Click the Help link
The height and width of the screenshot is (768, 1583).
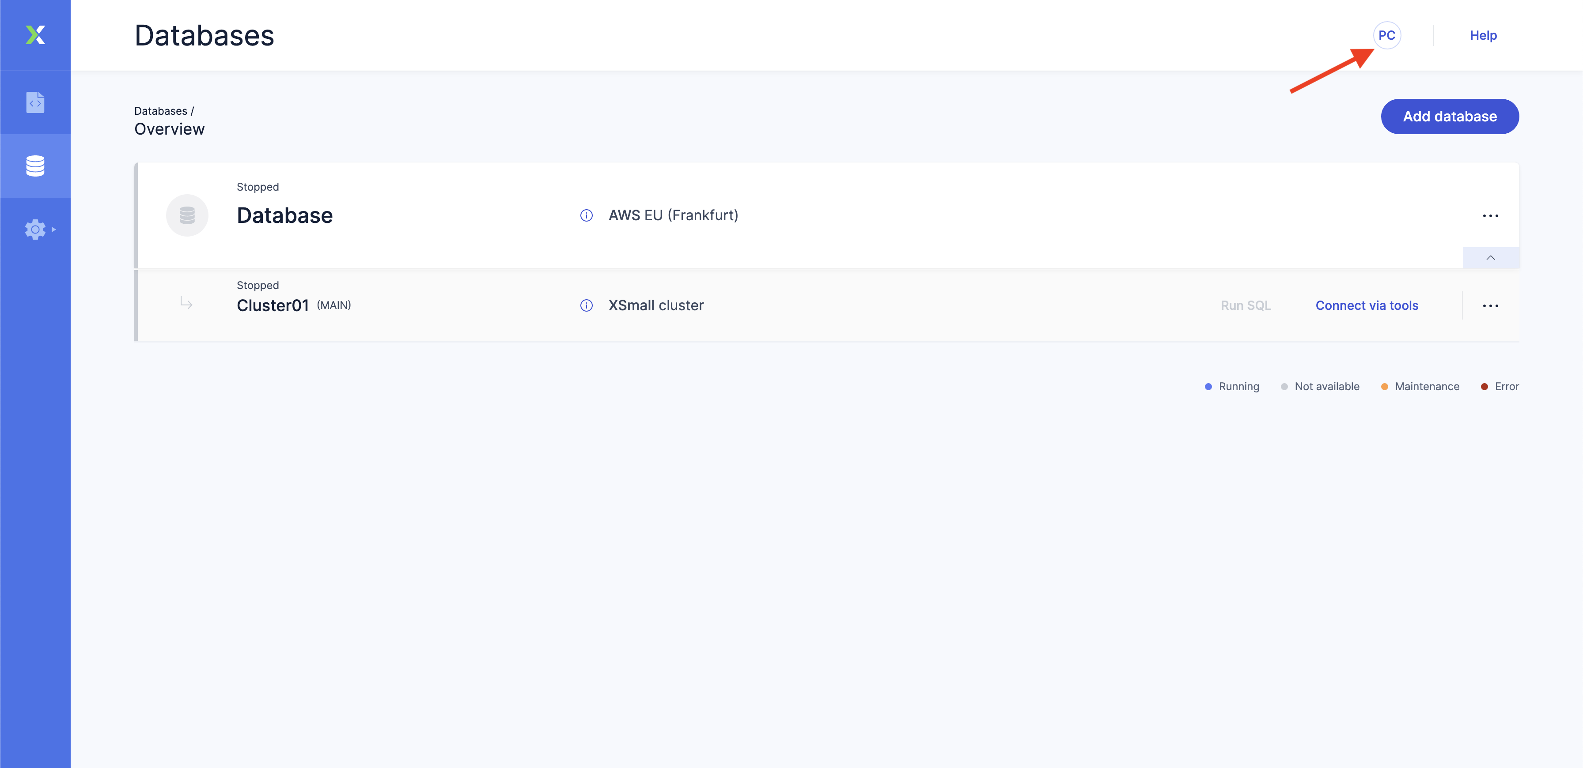(1483, 36)
